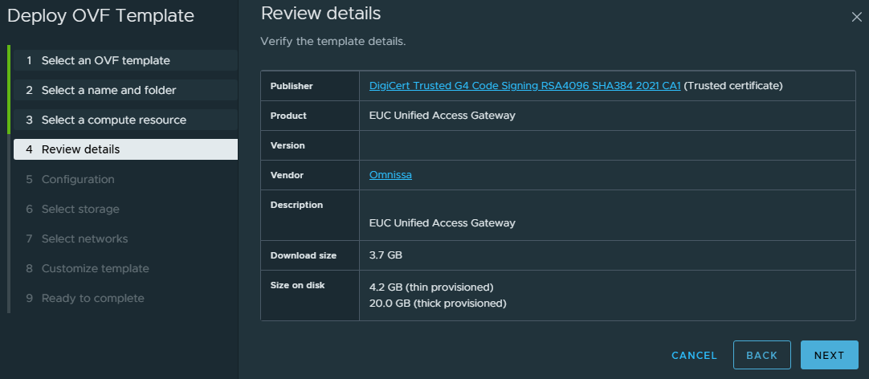Return to step 3 Select a compute resource
Image resolution: width=869 pixels, height=379 pixels.
point(114,120)
